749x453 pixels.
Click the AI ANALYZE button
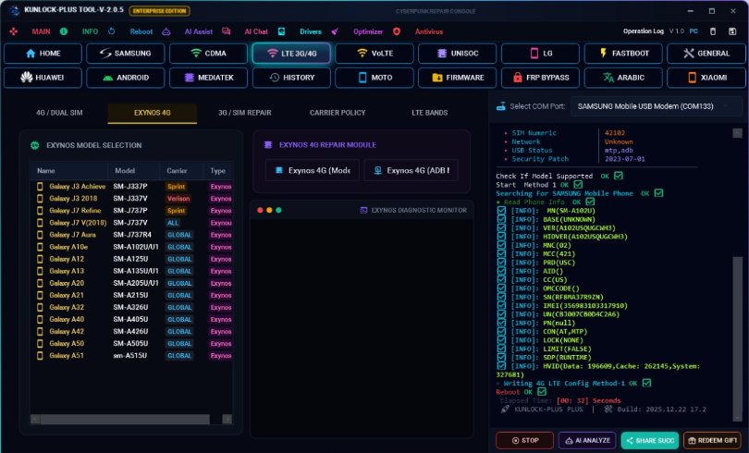(x=587, y=441)
